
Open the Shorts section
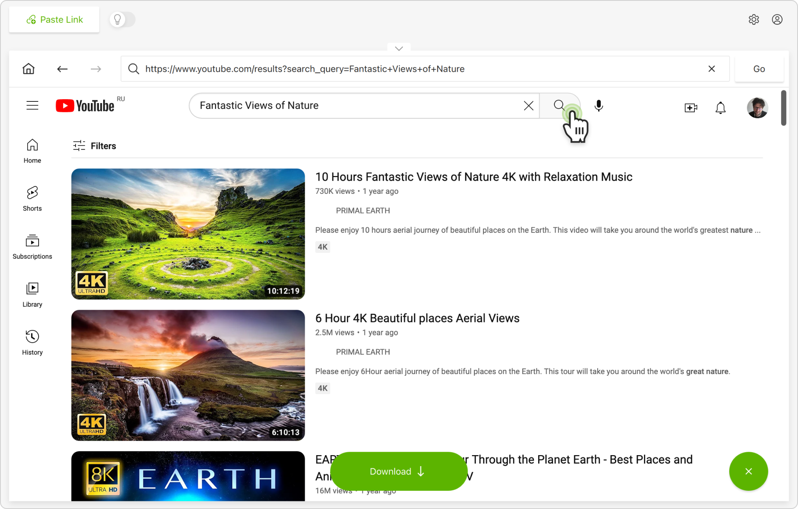[x=32, y=198]
